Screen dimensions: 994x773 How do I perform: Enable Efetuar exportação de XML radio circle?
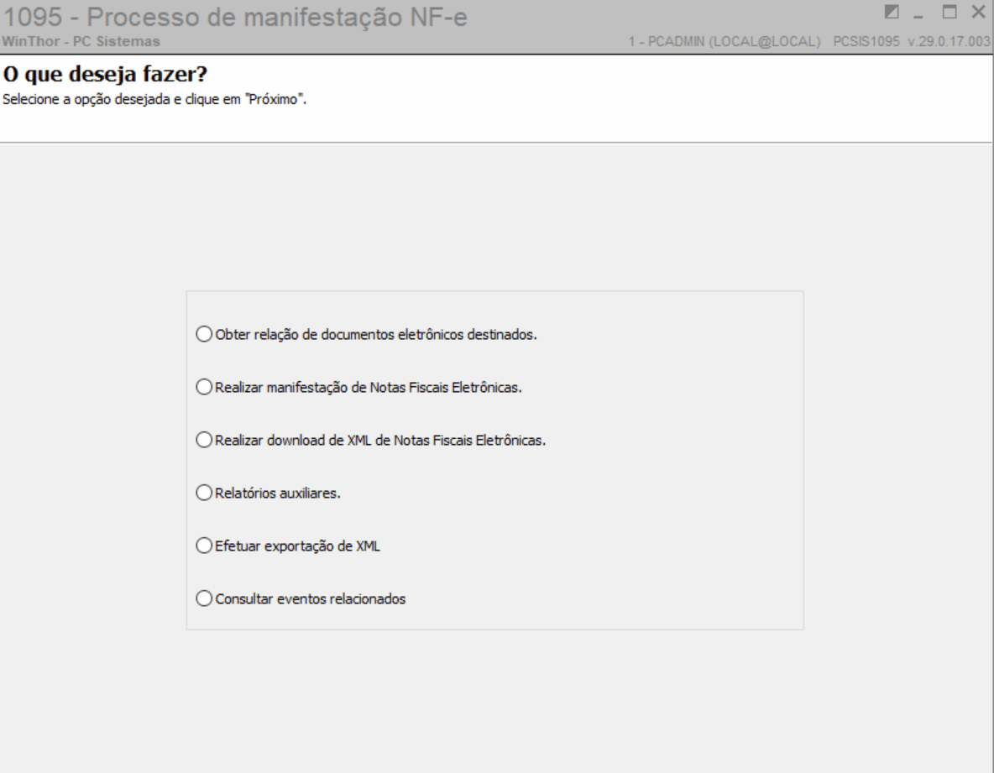[x=202, y=546]
